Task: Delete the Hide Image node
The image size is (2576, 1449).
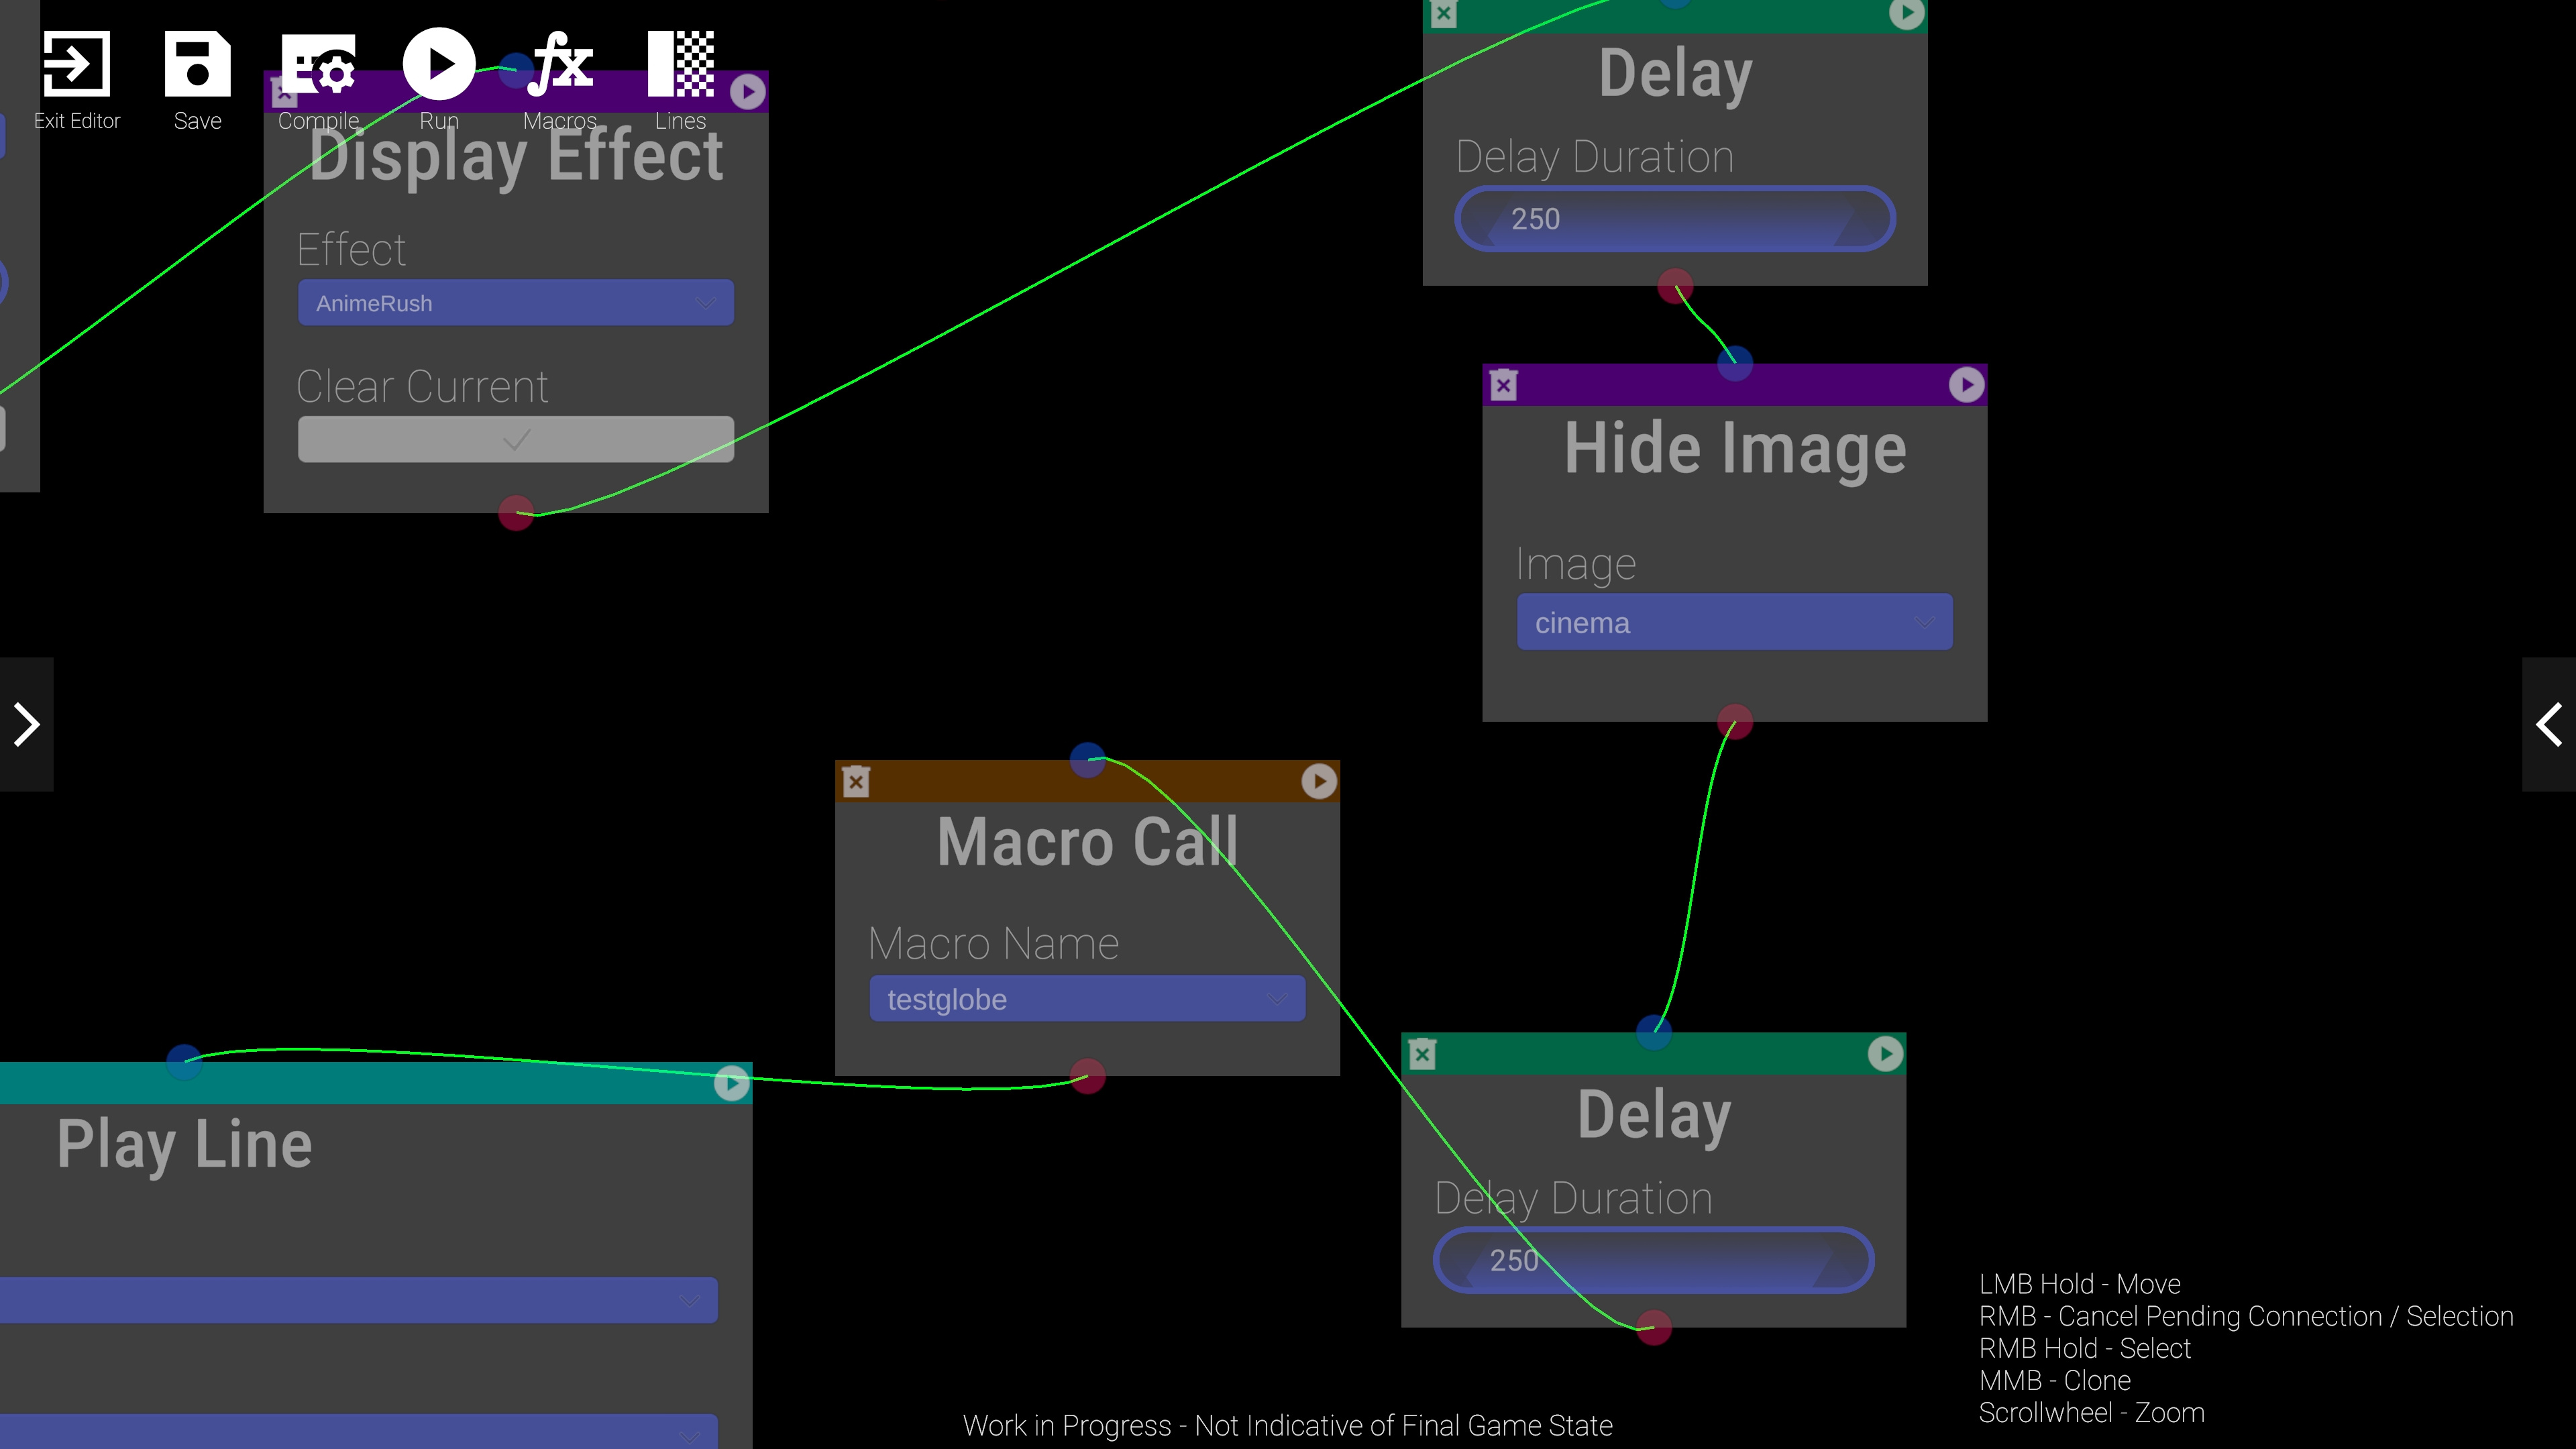Action: click(1504, 385)
